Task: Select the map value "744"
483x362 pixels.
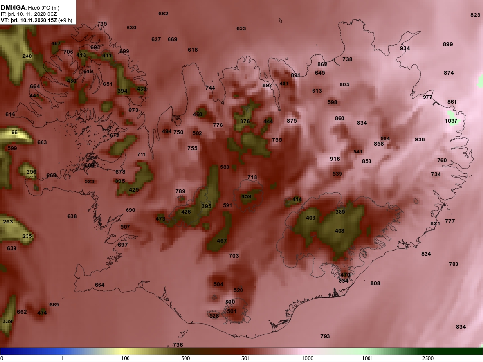Action: point(210,88)
